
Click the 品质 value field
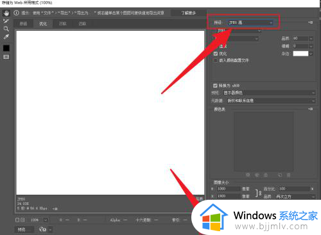[300, 38]
